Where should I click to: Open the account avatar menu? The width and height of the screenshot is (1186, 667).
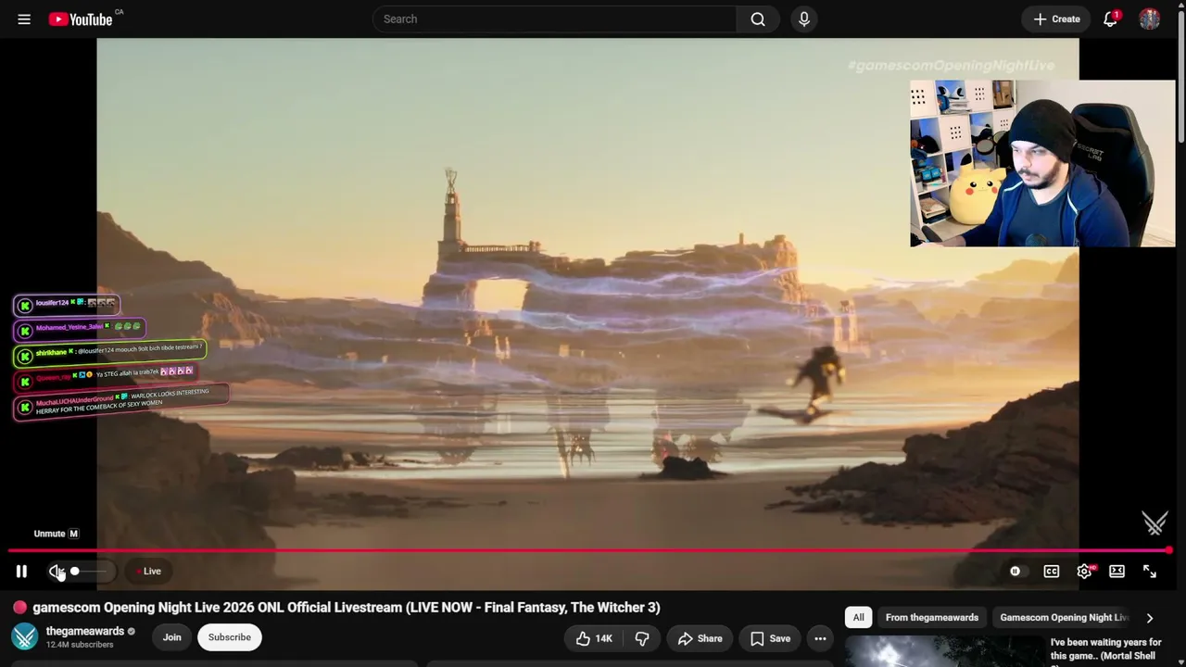1150,19
